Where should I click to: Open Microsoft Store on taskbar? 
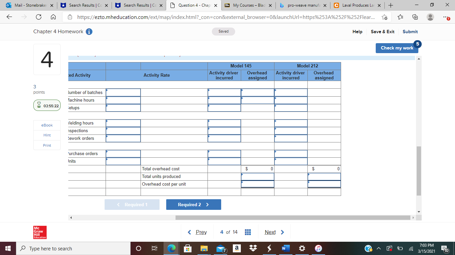(x=188, y=248)
